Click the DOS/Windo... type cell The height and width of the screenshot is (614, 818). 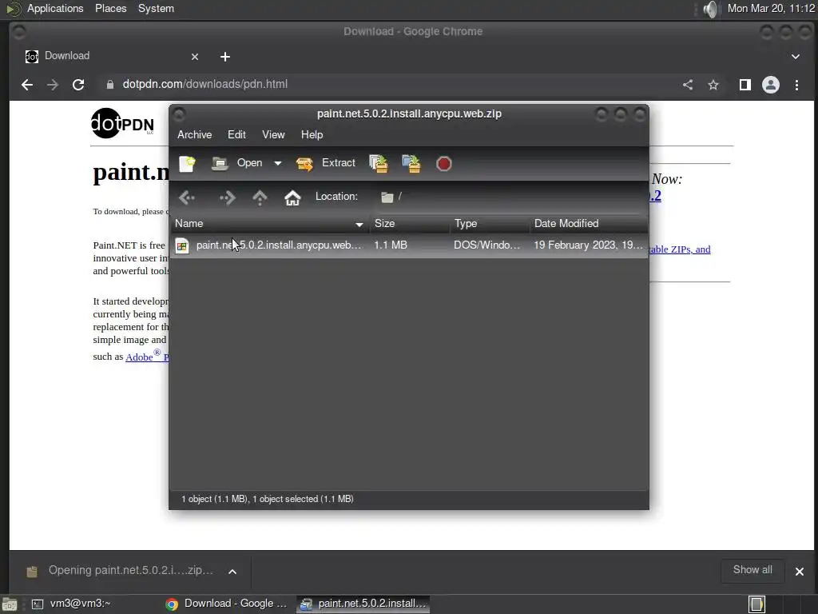point(486,245)
